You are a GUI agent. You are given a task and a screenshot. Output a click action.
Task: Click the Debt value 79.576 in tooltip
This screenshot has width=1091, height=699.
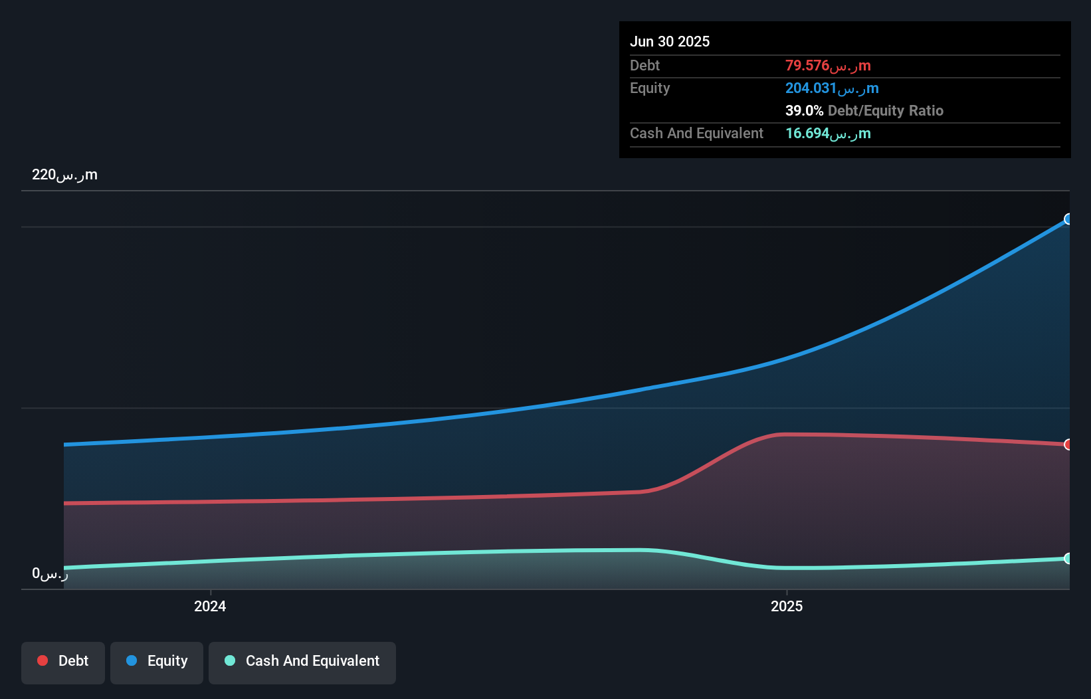pos(828,66)
